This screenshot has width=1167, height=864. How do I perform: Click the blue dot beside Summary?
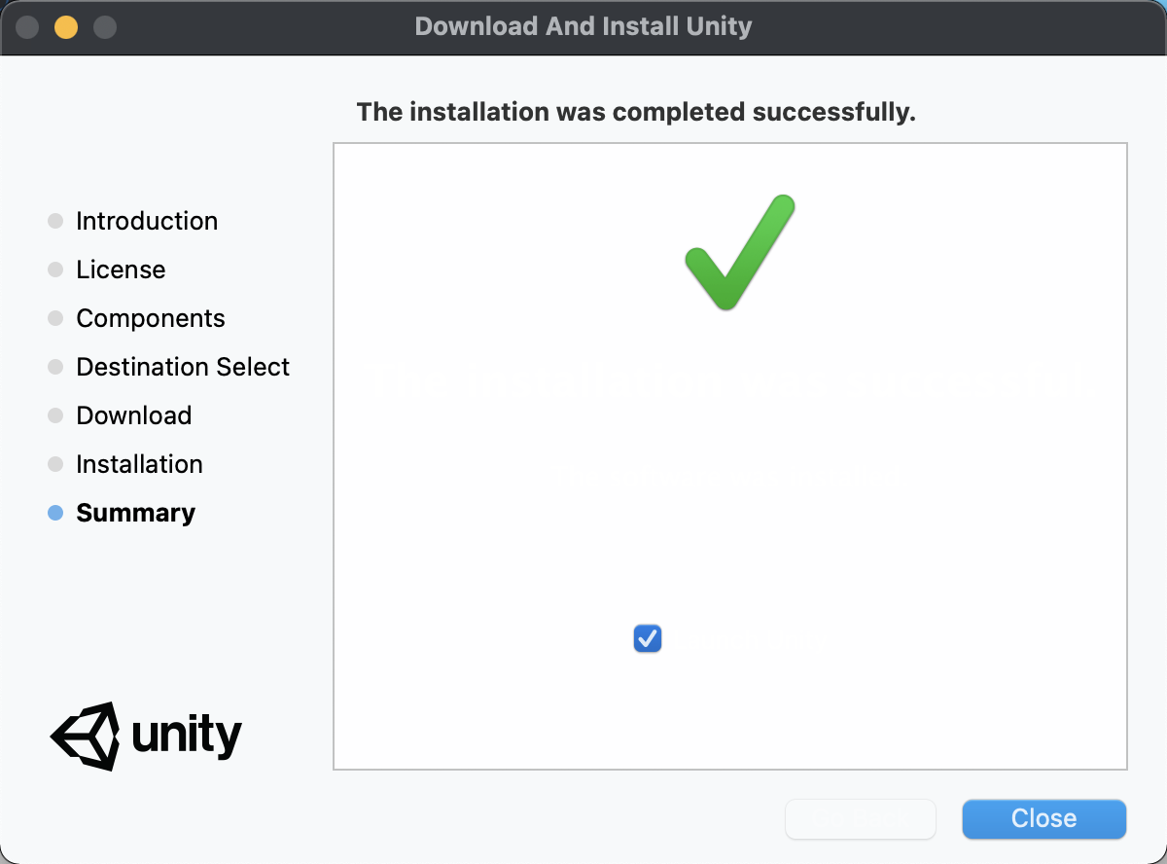click(x=55, y=513)
